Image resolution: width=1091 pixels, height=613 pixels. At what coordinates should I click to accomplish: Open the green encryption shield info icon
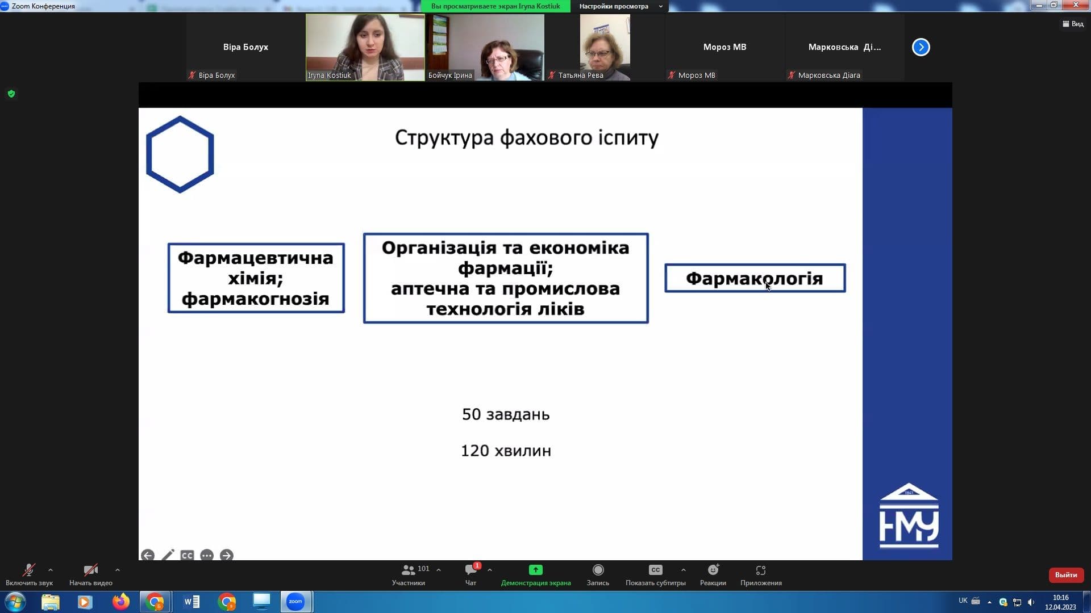click(11, 94)
